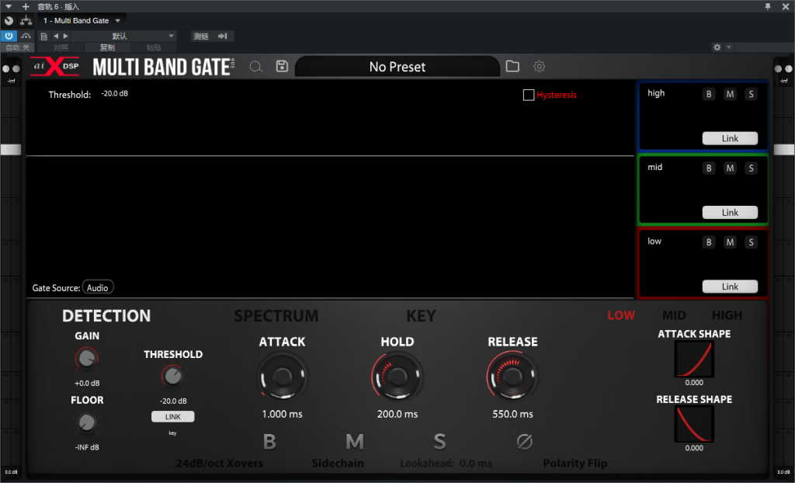Open plugin settings gear icon
The image size is (795, 483).
tap(539, 67)
